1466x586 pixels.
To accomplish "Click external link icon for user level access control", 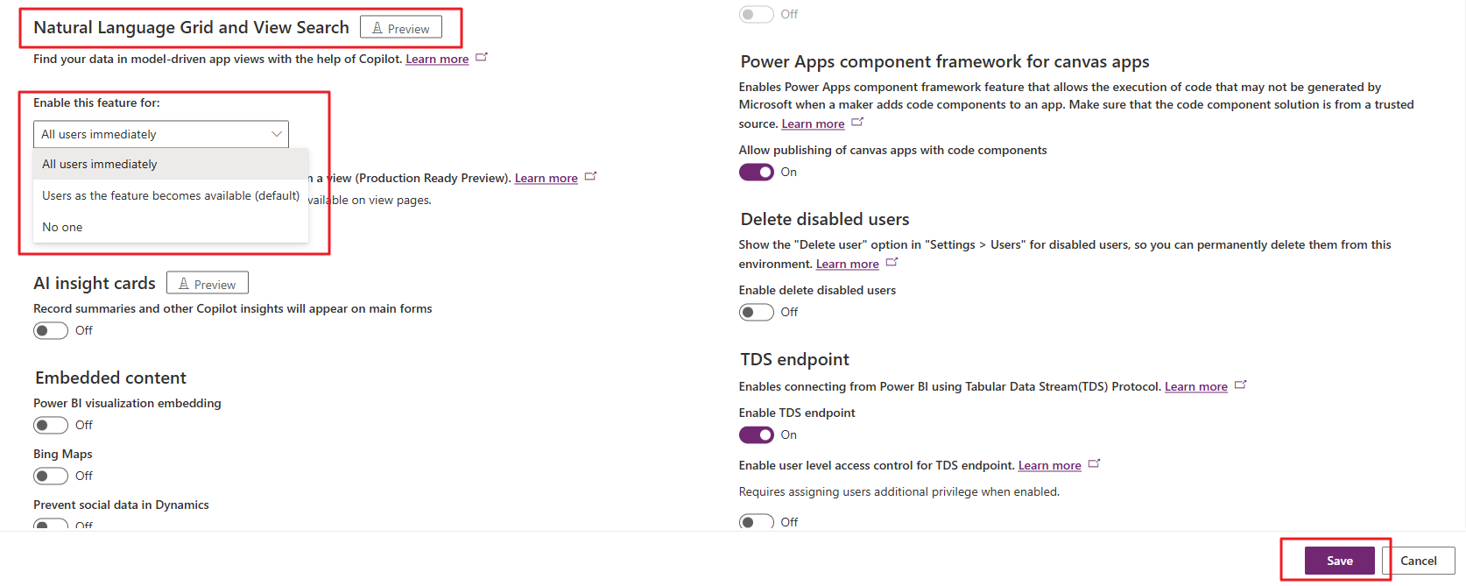I will click(x=1094, y=464).
